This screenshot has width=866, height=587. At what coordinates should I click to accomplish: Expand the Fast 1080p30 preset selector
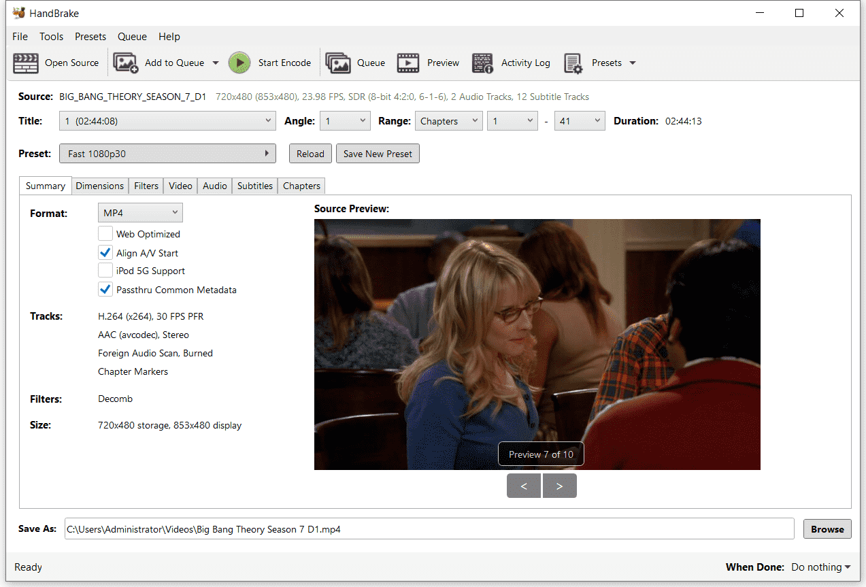(x=267, y=153)
